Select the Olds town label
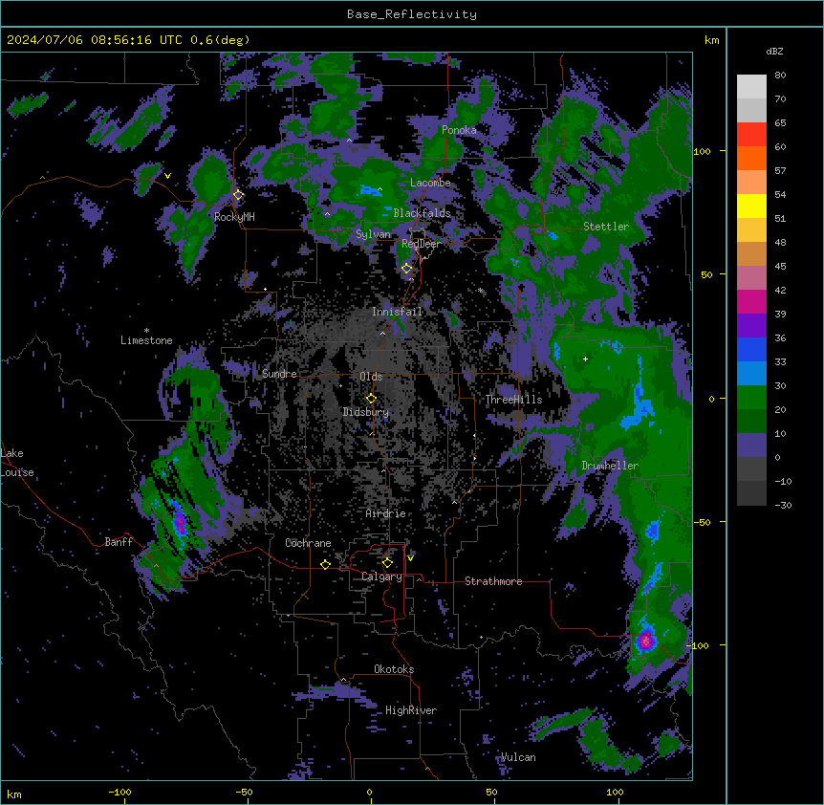 pos(371,377)
